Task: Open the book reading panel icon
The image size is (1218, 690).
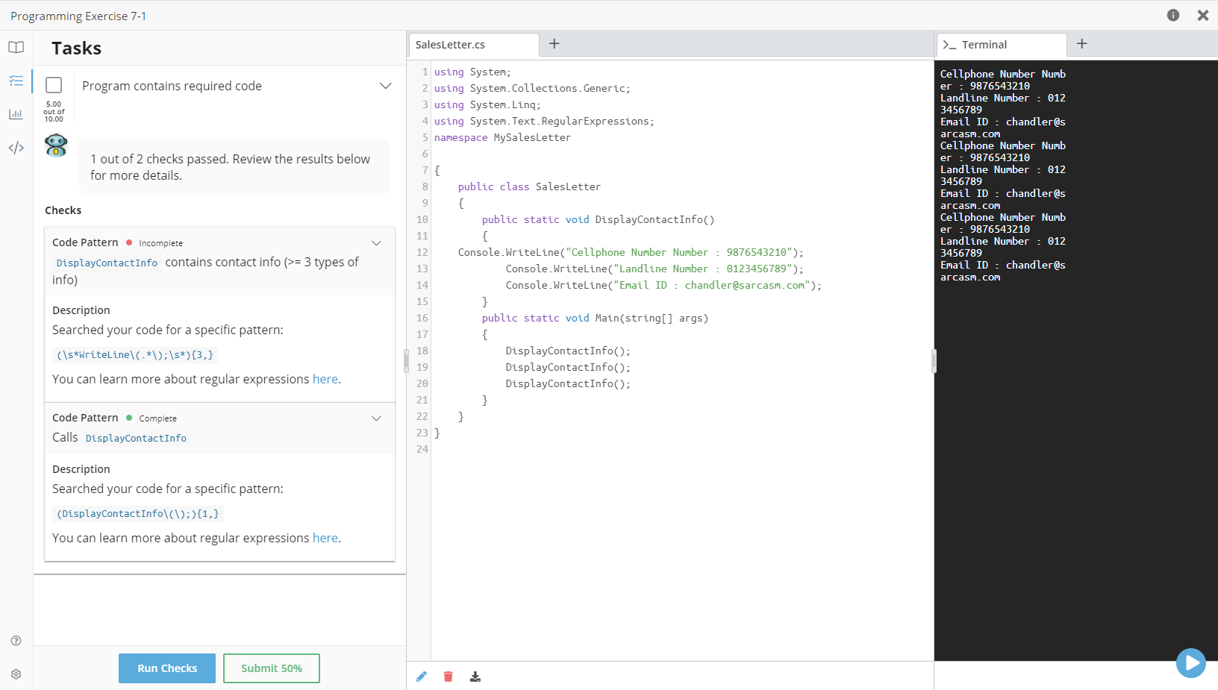Action: point(16,47)
